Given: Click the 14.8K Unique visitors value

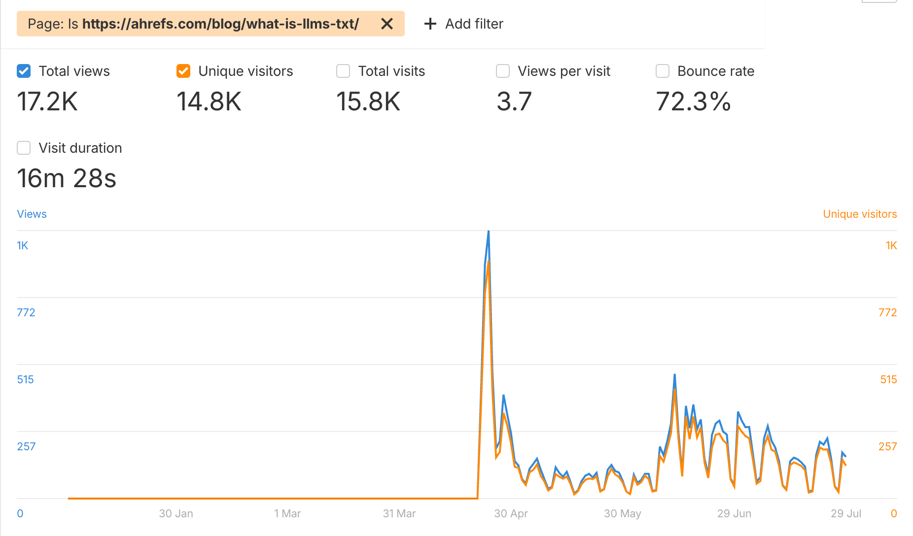Looking at the screenshot, I should [209, 102].
